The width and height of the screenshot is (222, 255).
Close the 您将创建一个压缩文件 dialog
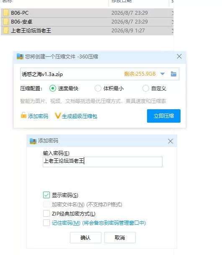179,56
